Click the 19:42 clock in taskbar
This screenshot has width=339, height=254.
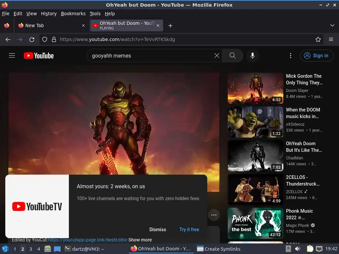point(331,249)
